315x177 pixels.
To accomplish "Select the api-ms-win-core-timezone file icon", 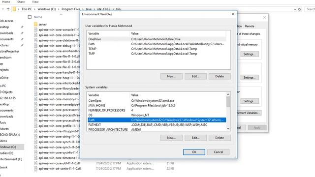I will 36,158.
